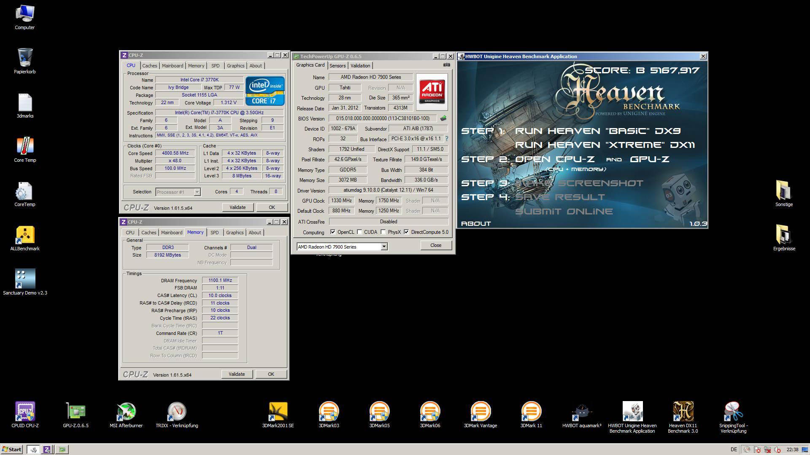Open Sensors tab in GPU-Z

(x=337, y=66)
